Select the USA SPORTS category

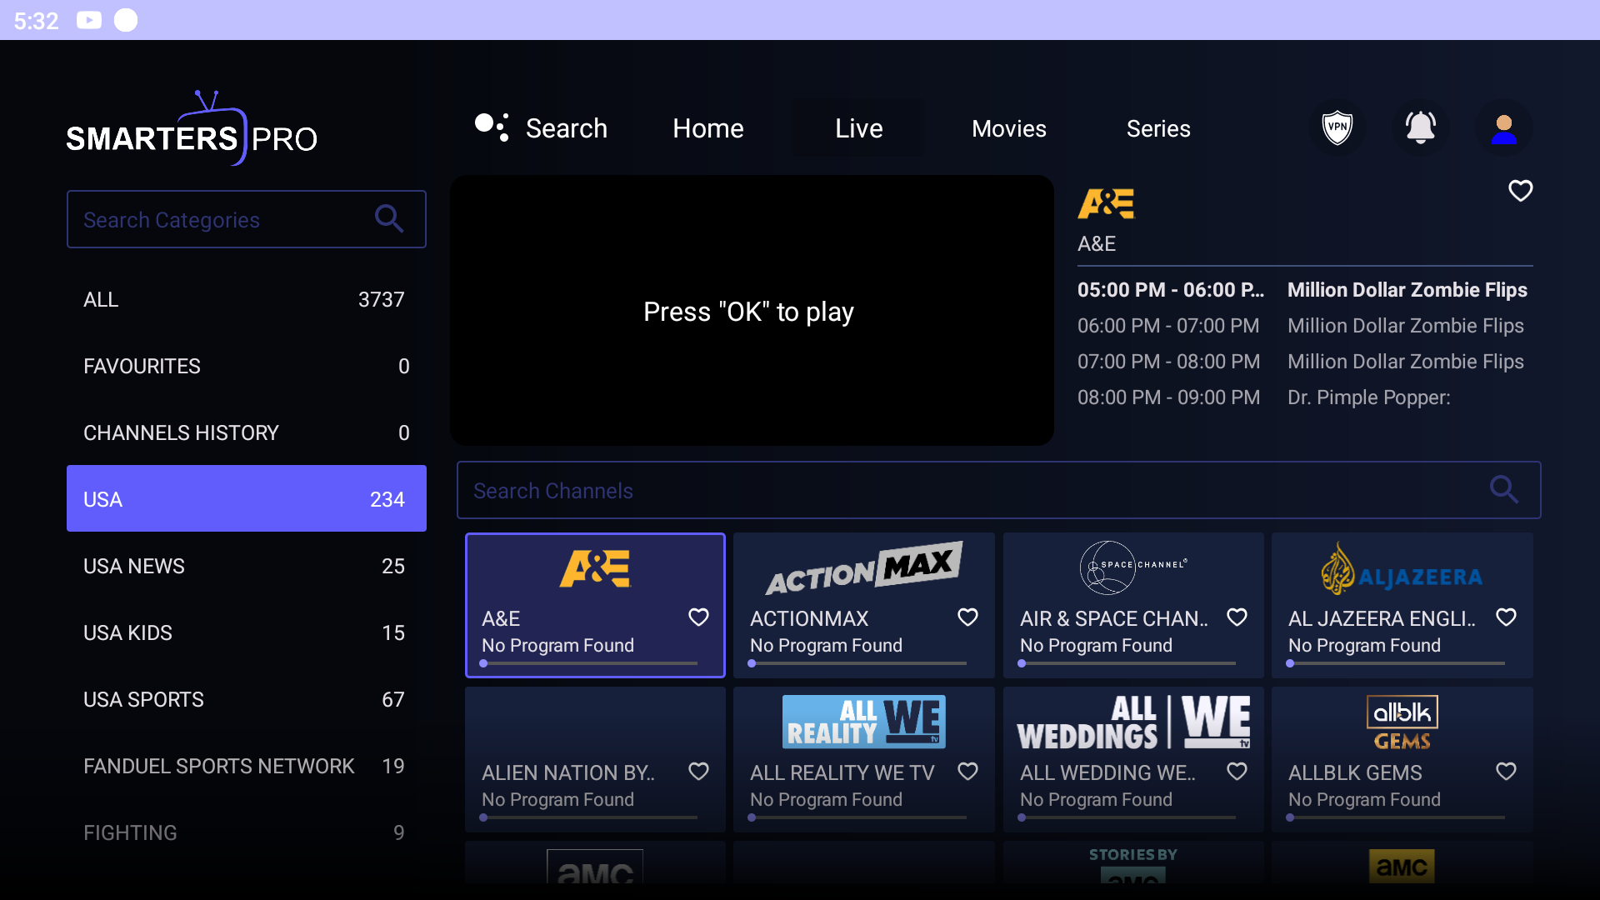247,699
